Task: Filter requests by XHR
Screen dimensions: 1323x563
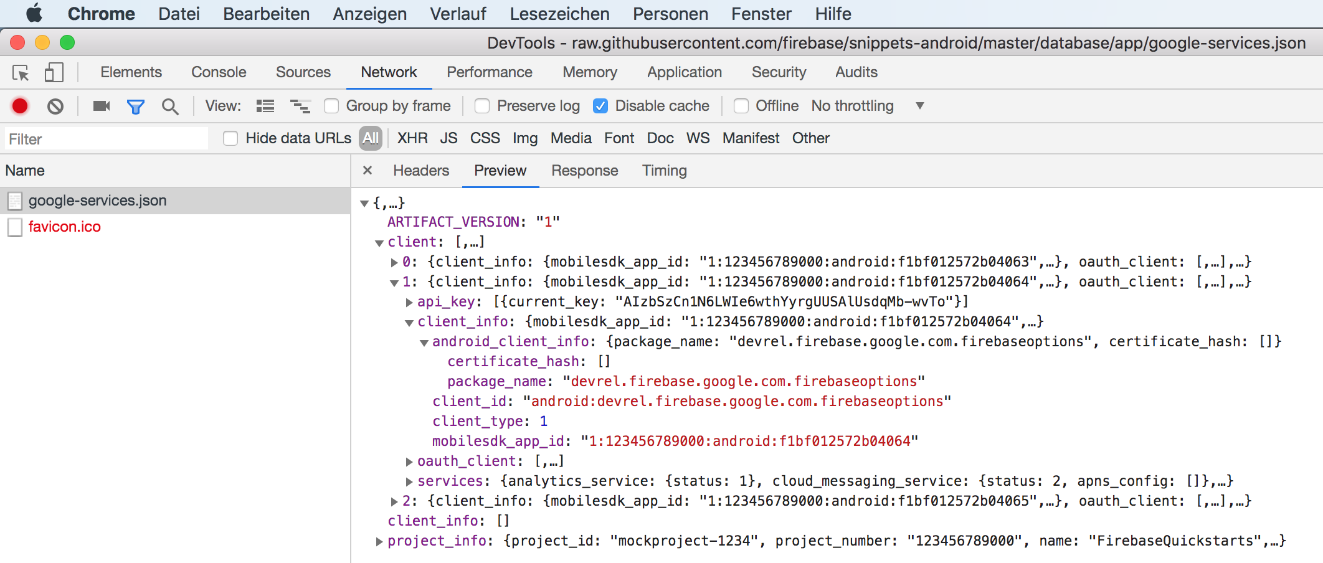Action: 412,138
